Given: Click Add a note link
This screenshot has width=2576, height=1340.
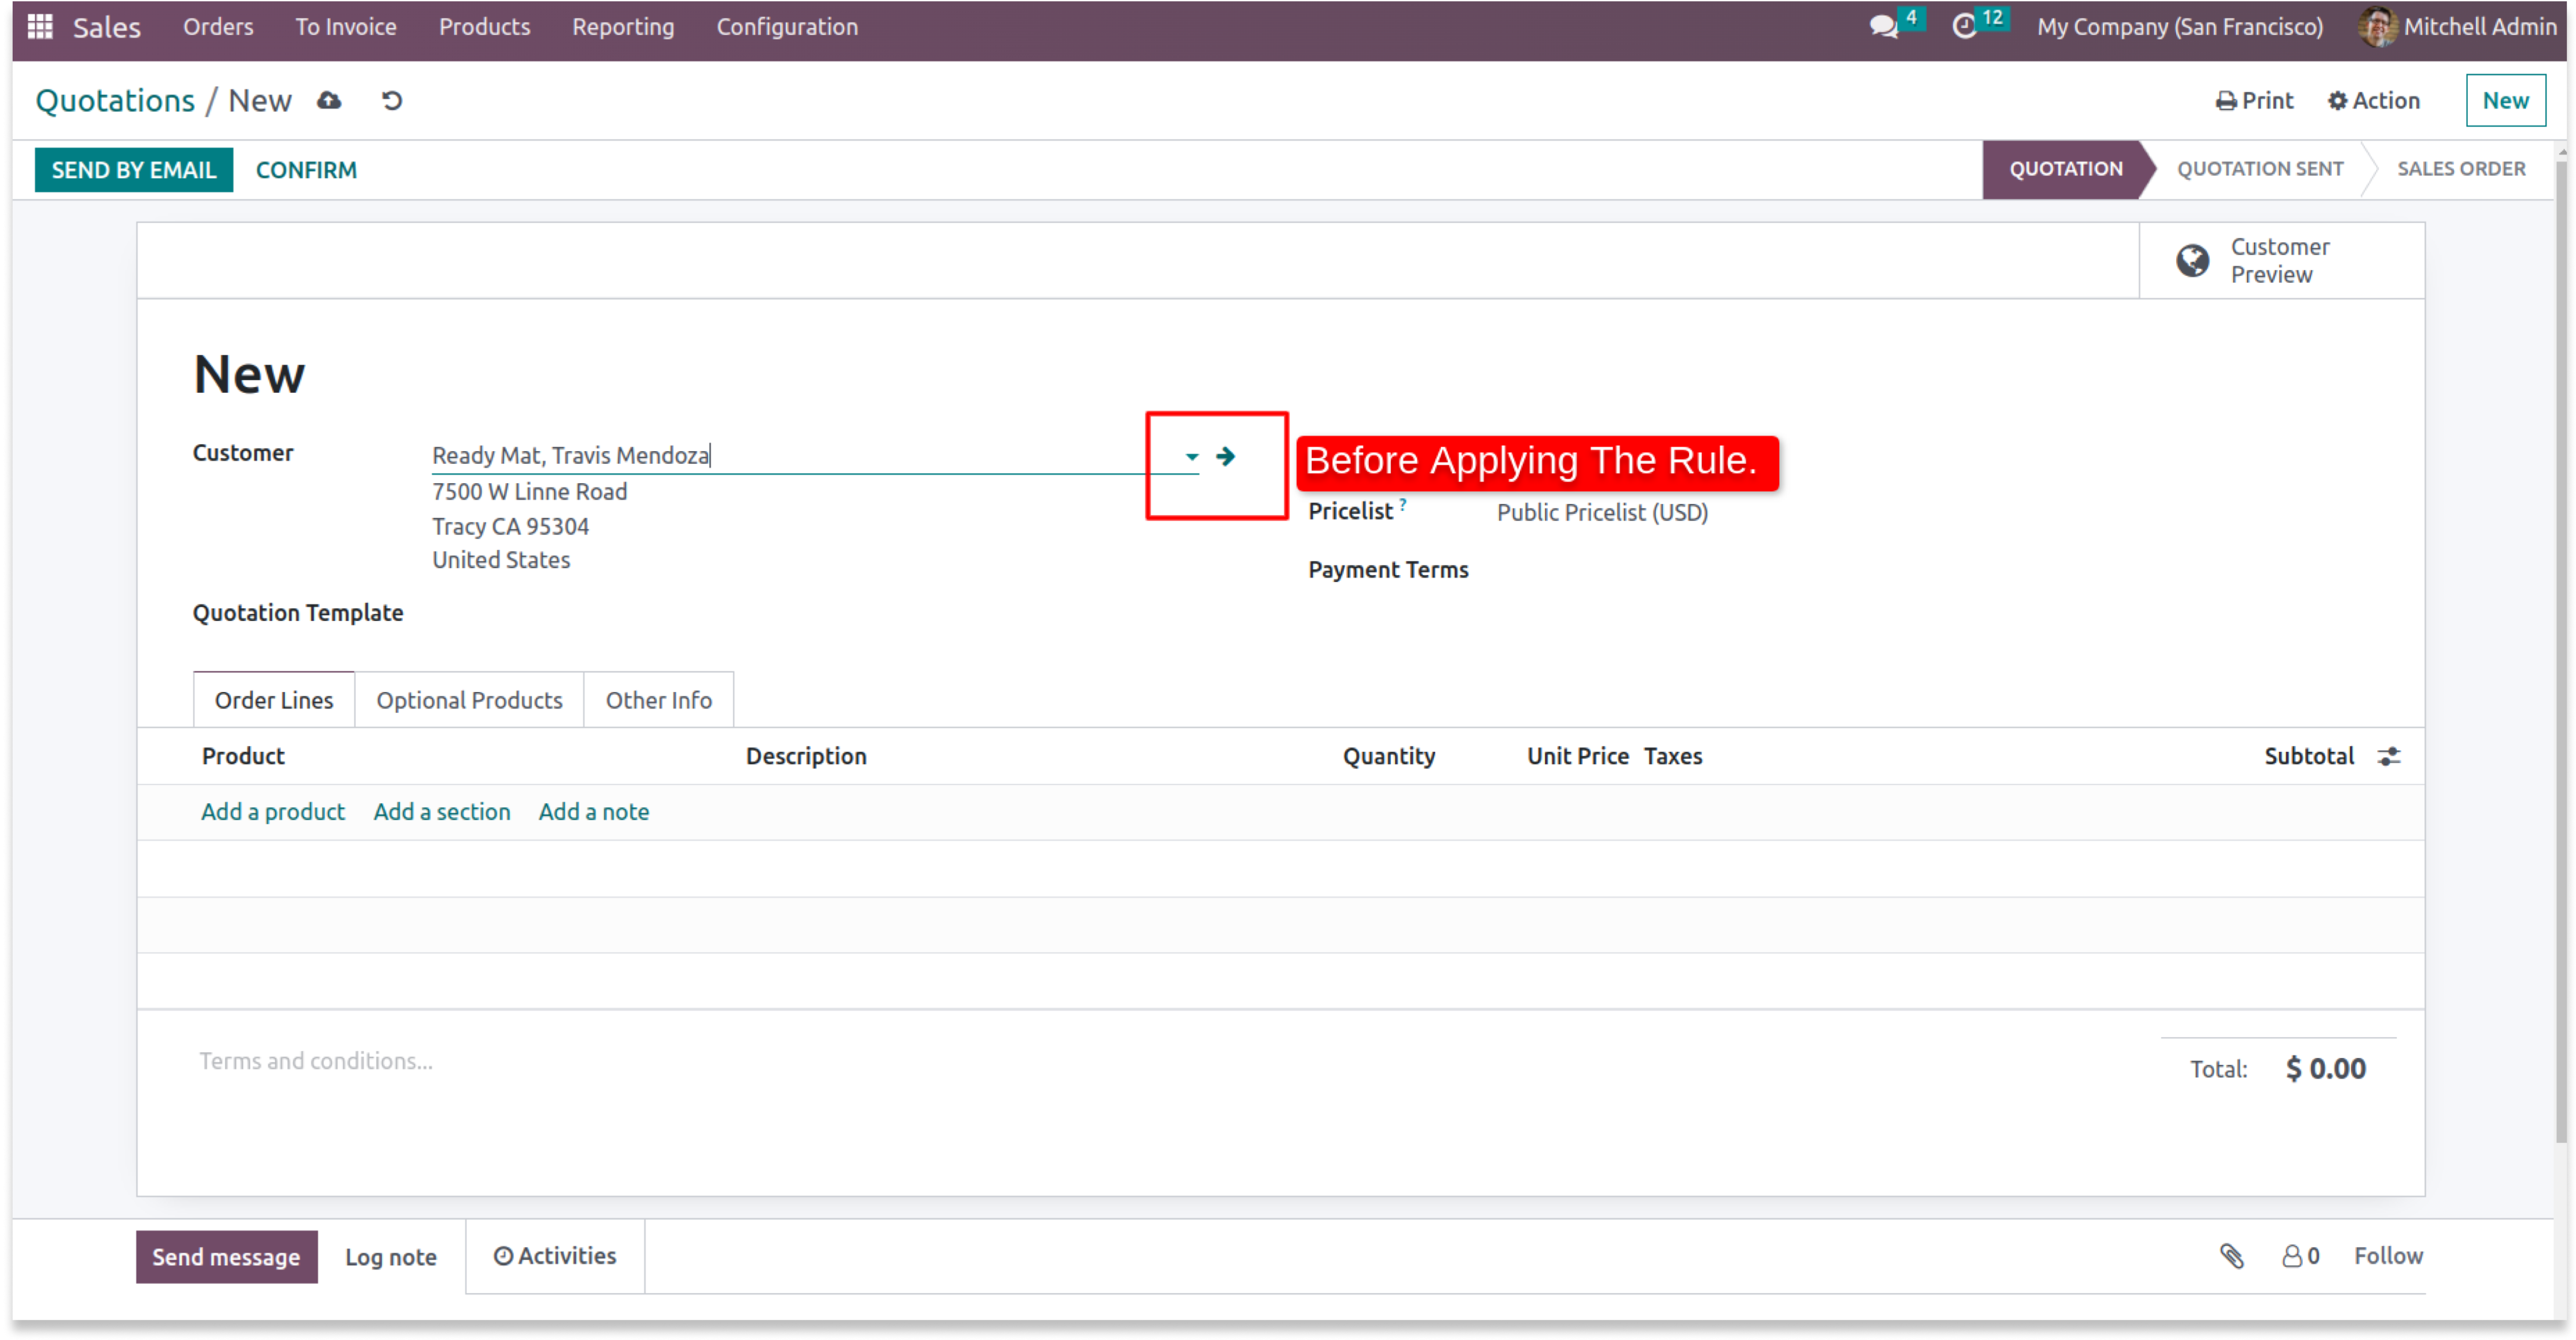Looking at the screenshot, I should coord(594,812).
